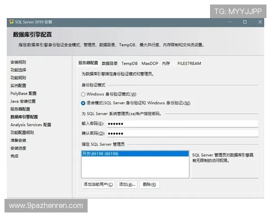This screenshot has height=217, width=271.
Task: Click 完成 step in sidebar
Action: 14,156
